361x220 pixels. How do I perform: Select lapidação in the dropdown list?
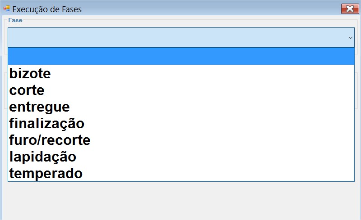coord(181,157)
